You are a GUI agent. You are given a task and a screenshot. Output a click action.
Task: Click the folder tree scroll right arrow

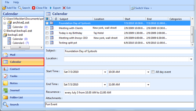coord(42,48)
